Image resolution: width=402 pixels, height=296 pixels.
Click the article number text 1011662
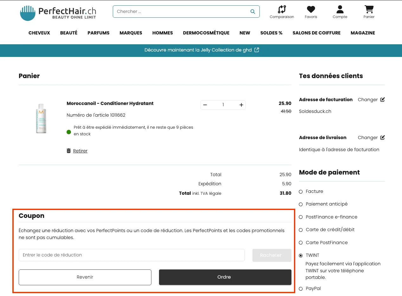[x=96, y=115]
